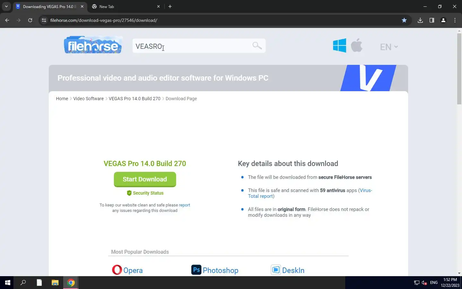462x289 pixels.
Task: Toggle the Chrome side panel
Action: (x=432, y=20)
